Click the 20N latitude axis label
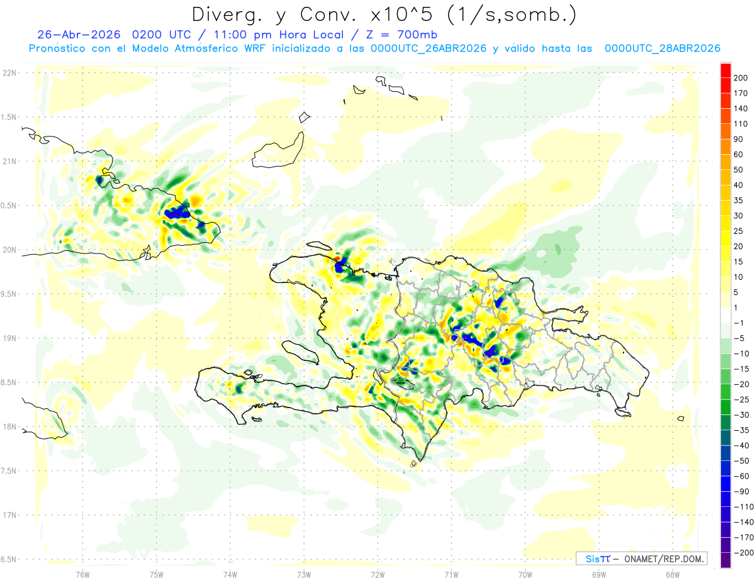 9,250
